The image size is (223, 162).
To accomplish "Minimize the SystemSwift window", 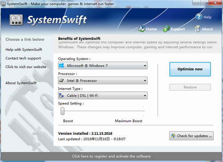I will pyautogui.click(x=197, y=3).
